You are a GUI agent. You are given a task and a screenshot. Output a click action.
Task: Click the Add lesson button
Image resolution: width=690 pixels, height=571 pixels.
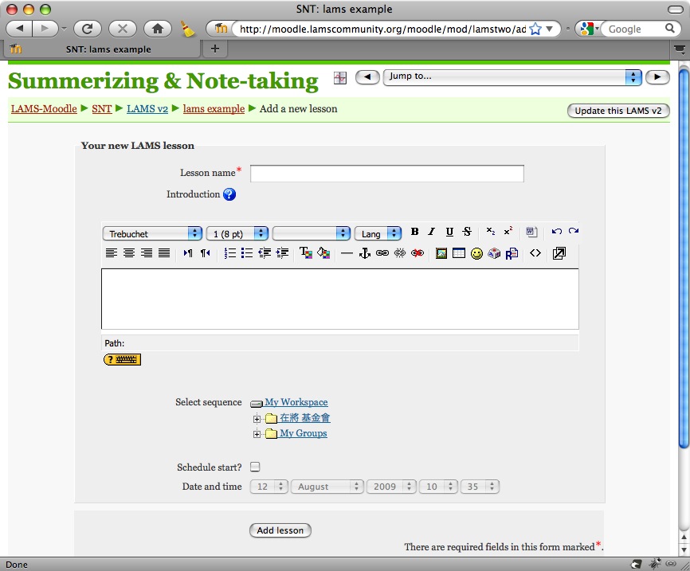280,530
